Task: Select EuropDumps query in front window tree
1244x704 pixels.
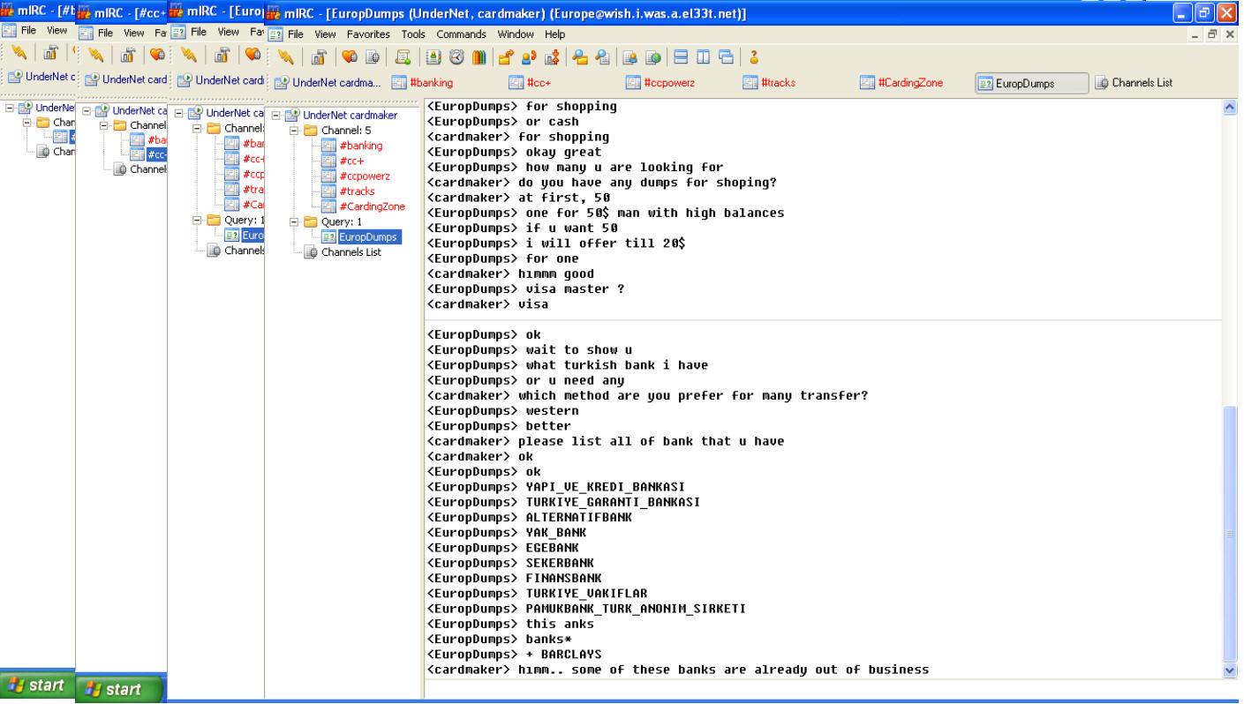Action: click(x=370, y=236)
